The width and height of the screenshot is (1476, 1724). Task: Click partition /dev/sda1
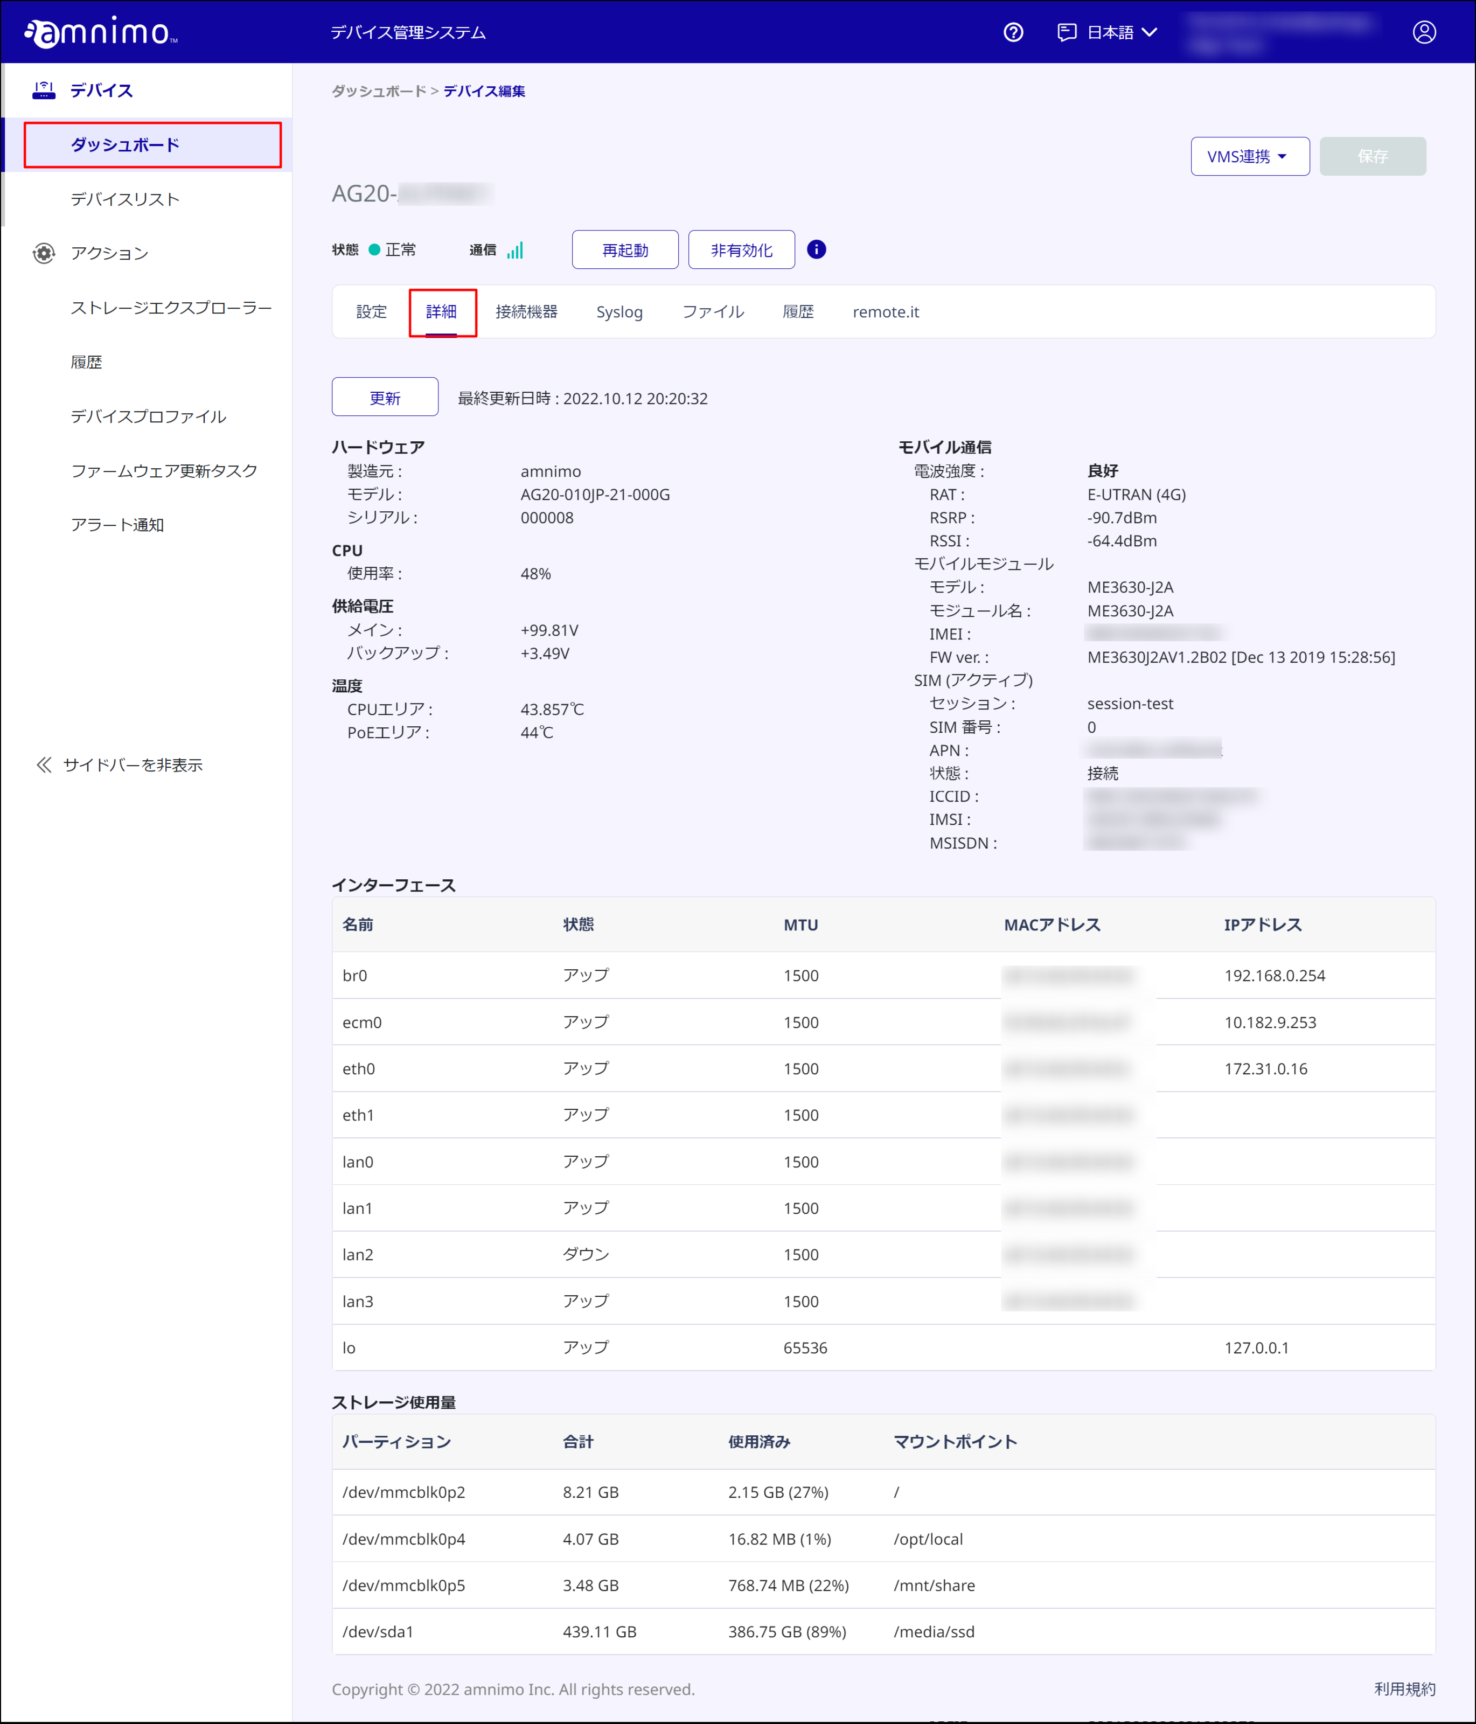pyautogui.click(x=378, y=1632)
